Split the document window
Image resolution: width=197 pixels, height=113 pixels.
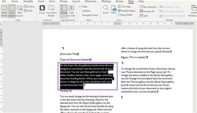coord(144,16)
